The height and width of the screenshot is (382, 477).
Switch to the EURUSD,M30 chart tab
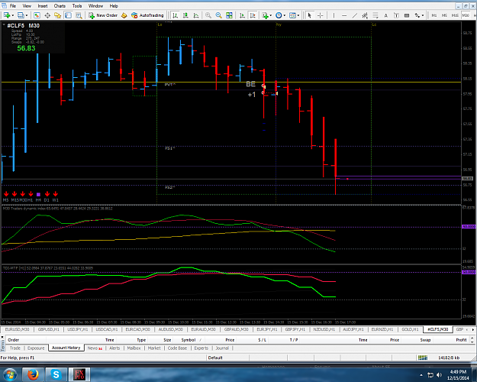tap(18, 329)
